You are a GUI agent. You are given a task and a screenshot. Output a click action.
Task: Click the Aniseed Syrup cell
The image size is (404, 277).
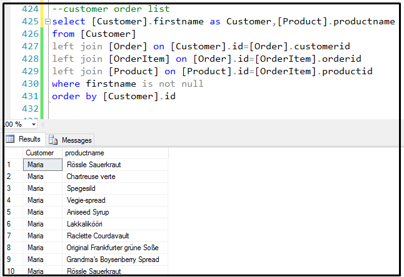[x=115, y=212]
